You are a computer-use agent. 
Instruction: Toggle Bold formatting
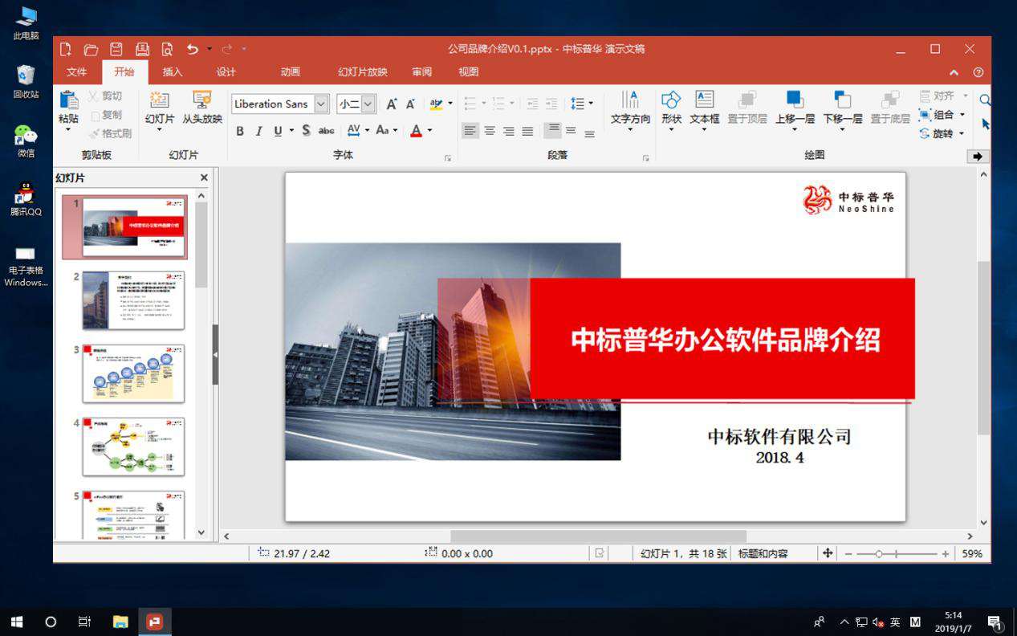[x=240, y=130]
